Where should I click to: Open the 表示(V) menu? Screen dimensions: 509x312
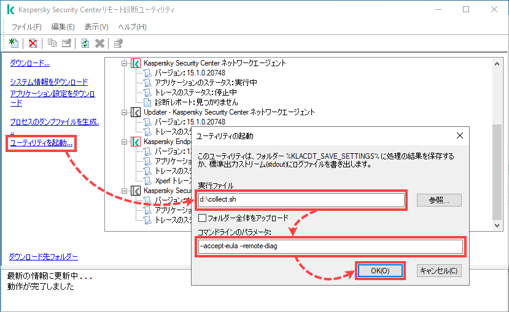[x=96, y=27]
